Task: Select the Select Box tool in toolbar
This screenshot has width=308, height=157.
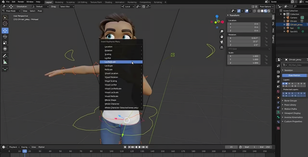Action: 5,18
